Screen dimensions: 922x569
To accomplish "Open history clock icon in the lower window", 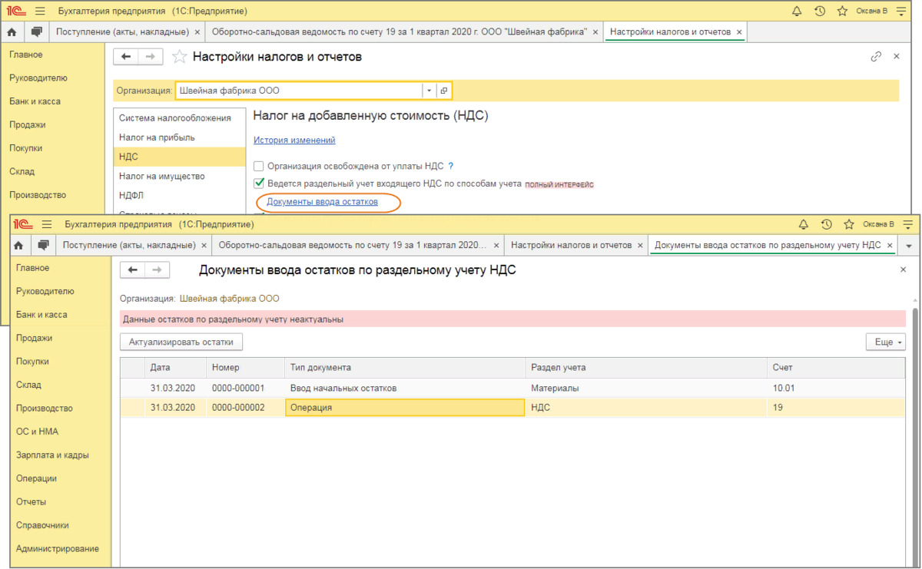I will click(x=826, y=224).
